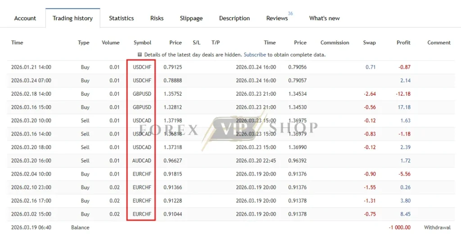The height and width of the screenshot is (234, 461).
Task: Click the Type column header
Action: pos(83,43)
